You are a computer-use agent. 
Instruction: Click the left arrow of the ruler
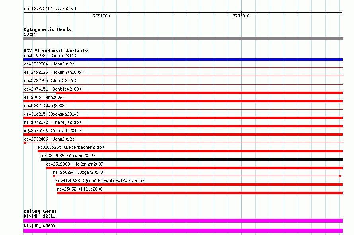25,12
